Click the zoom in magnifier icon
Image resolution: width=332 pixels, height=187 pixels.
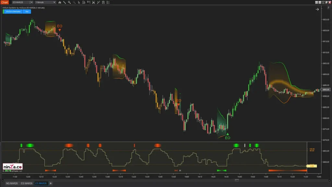[69, 2]
